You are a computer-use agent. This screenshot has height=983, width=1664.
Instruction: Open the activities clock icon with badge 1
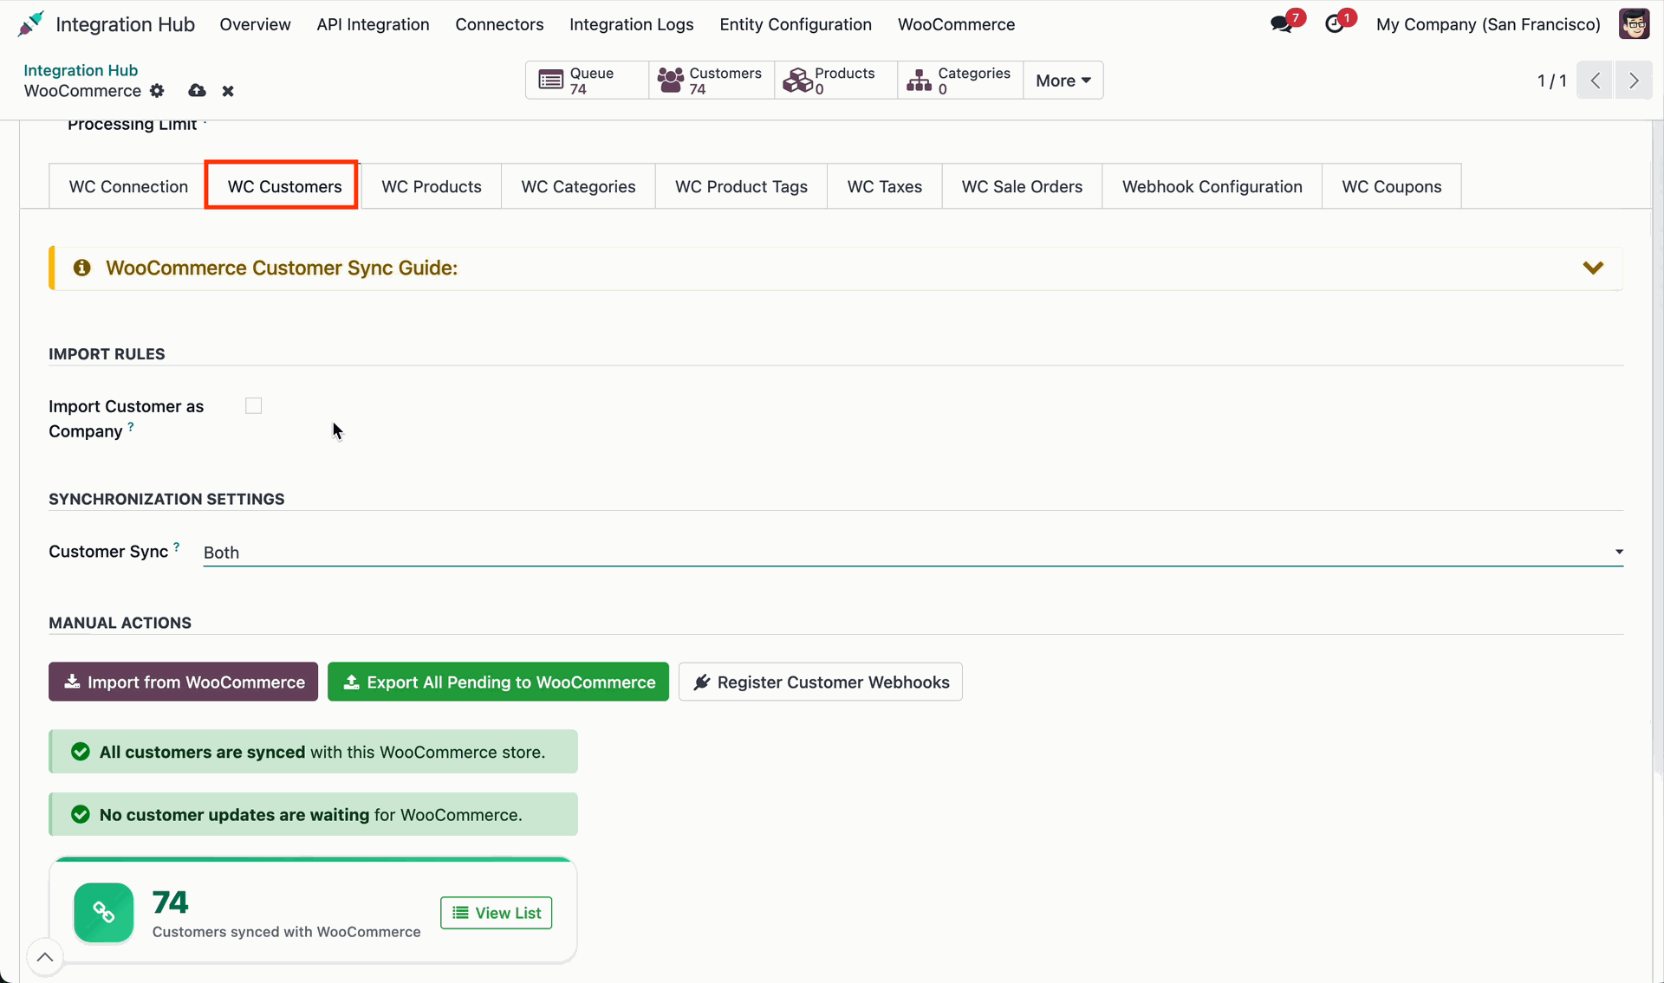(x=1336, y=24)
